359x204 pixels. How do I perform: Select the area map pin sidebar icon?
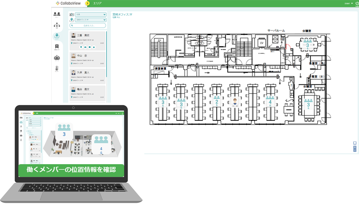pos(57,36)
